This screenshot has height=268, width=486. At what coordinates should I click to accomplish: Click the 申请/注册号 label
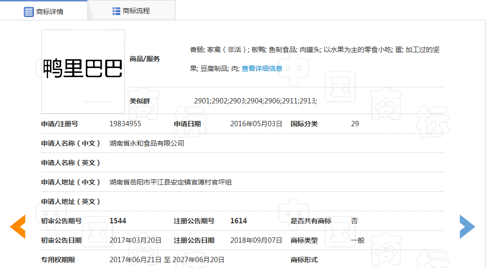tap(60, 124)
